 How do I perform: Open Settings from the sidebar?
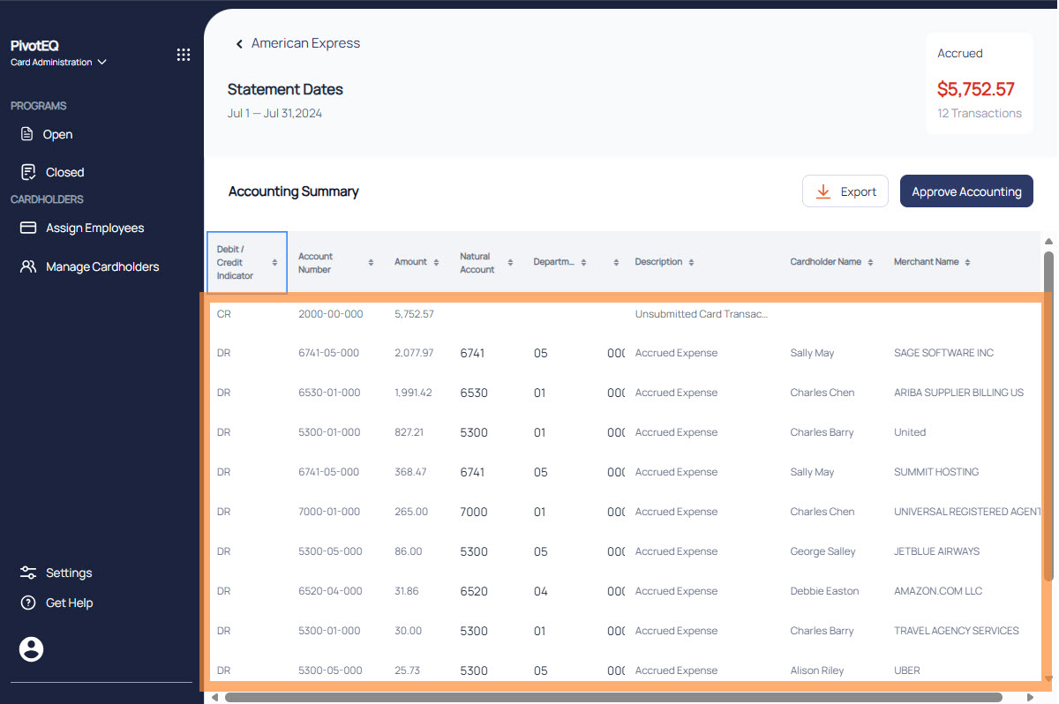(68, 573)
